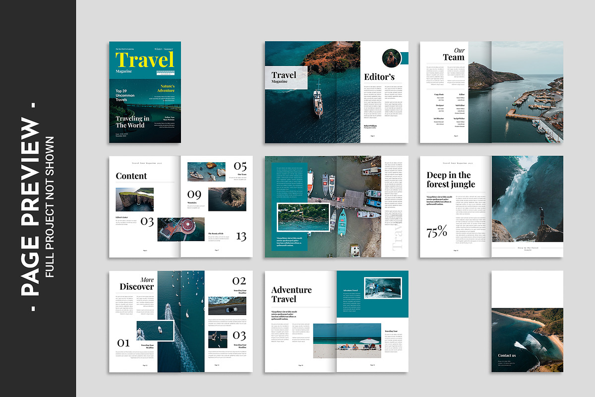Click the 'Our Team' heading
The width and height of the screenshot is (595, 397).
454,54
